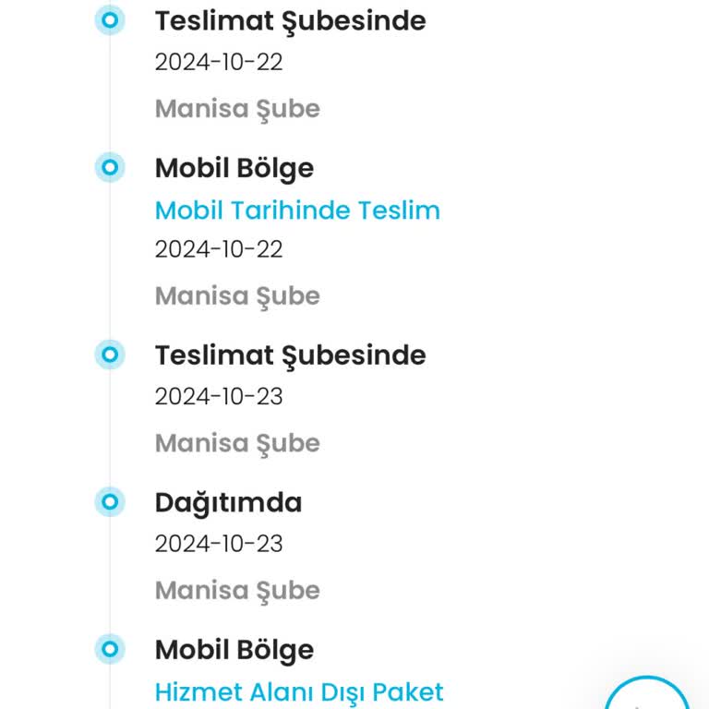Image resolution: width=709 pixels, height=709 pixels.
Task: Click the 2024-10-22 date below Mobil Tarihinde Teslim
Action: coord(219,249)
